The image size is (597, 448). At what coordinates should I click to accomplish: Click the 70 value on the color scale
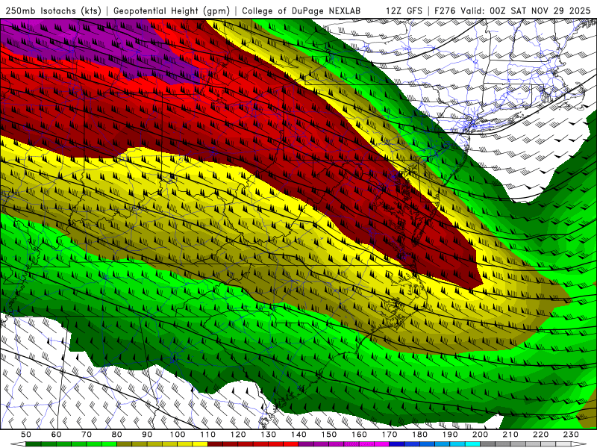[87, 435]
